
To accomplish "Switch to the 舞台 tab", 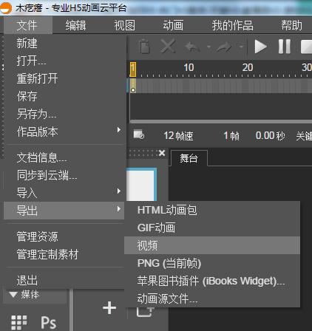I will 189,158.
